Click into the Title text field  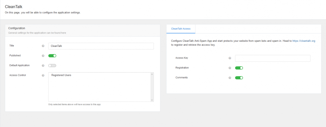101,46
